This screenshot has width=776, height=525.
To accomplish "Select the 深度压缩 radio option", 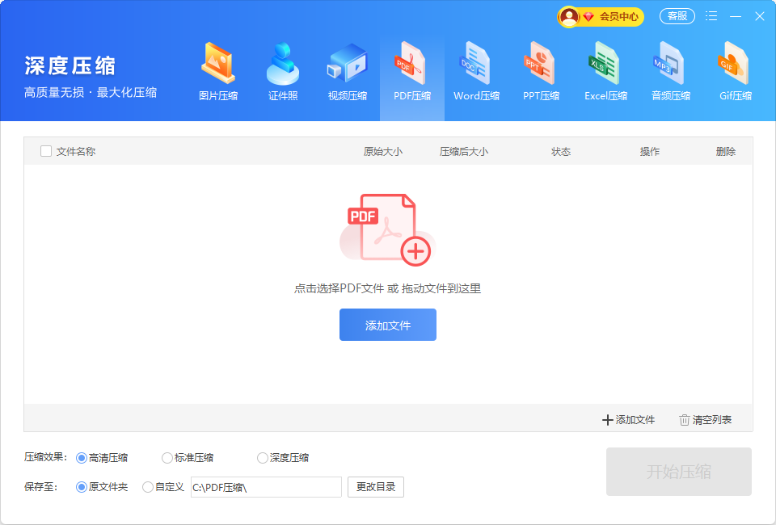I will (x=263, y=458).
